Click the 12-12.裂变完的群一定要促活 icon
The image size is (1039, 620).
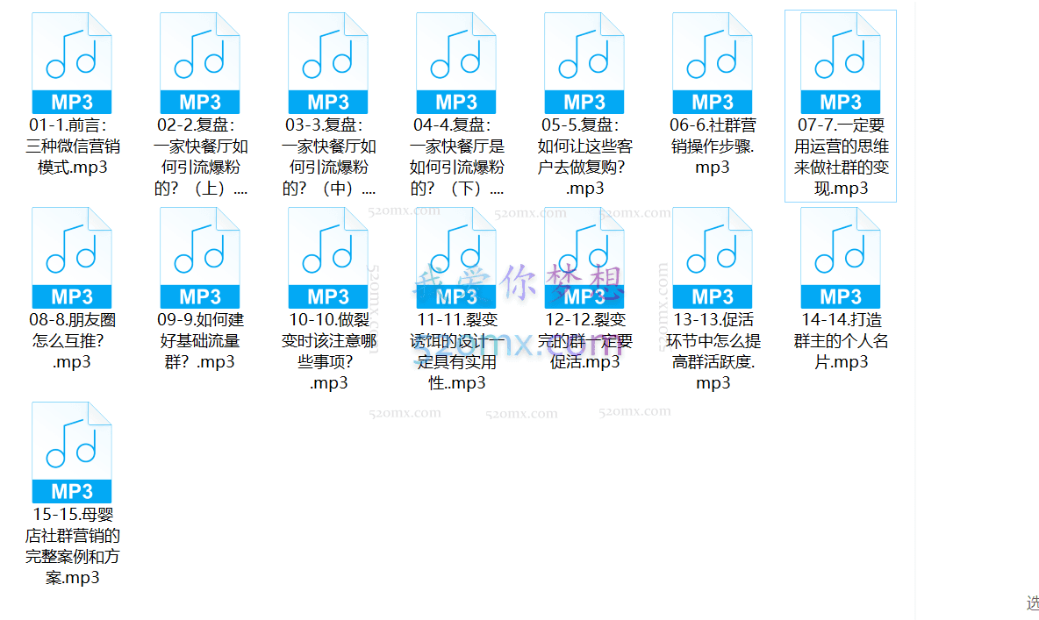click(584, 258)
